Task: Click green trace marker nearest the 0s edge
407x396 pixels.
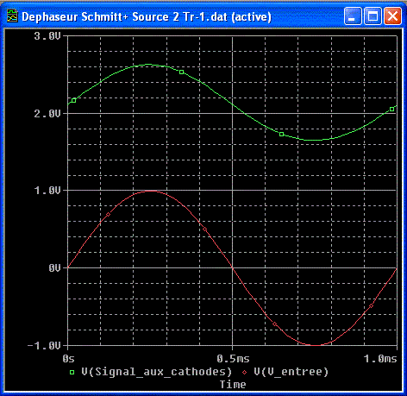Action: (73, 100)
